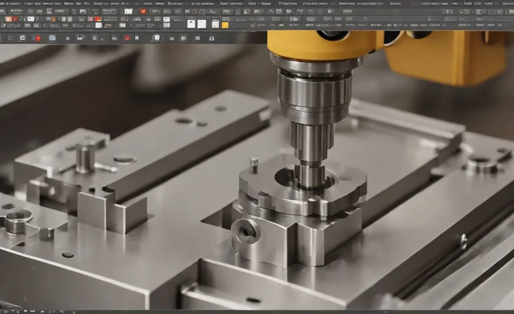
Task: Click the red square icon in bottom toolbar row
Action: coord(127,38)
